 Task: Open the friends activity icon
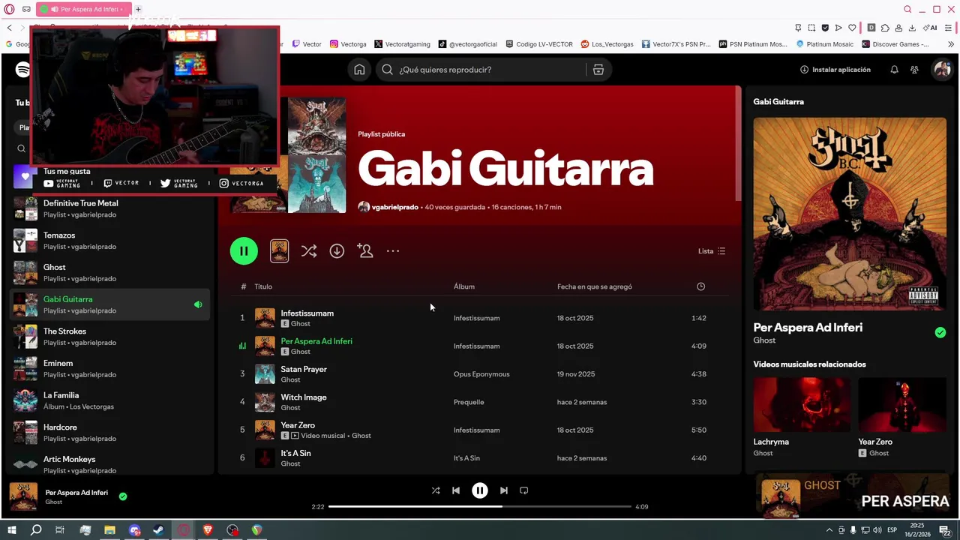click(914, 70)
